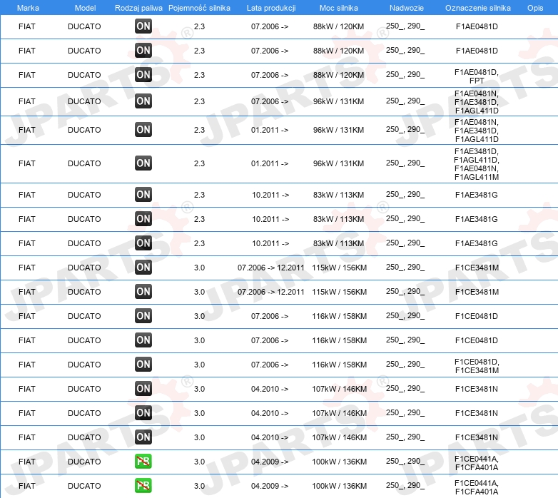Select 2.3 capacity in 07.2006 96kW row

point(199,101)
